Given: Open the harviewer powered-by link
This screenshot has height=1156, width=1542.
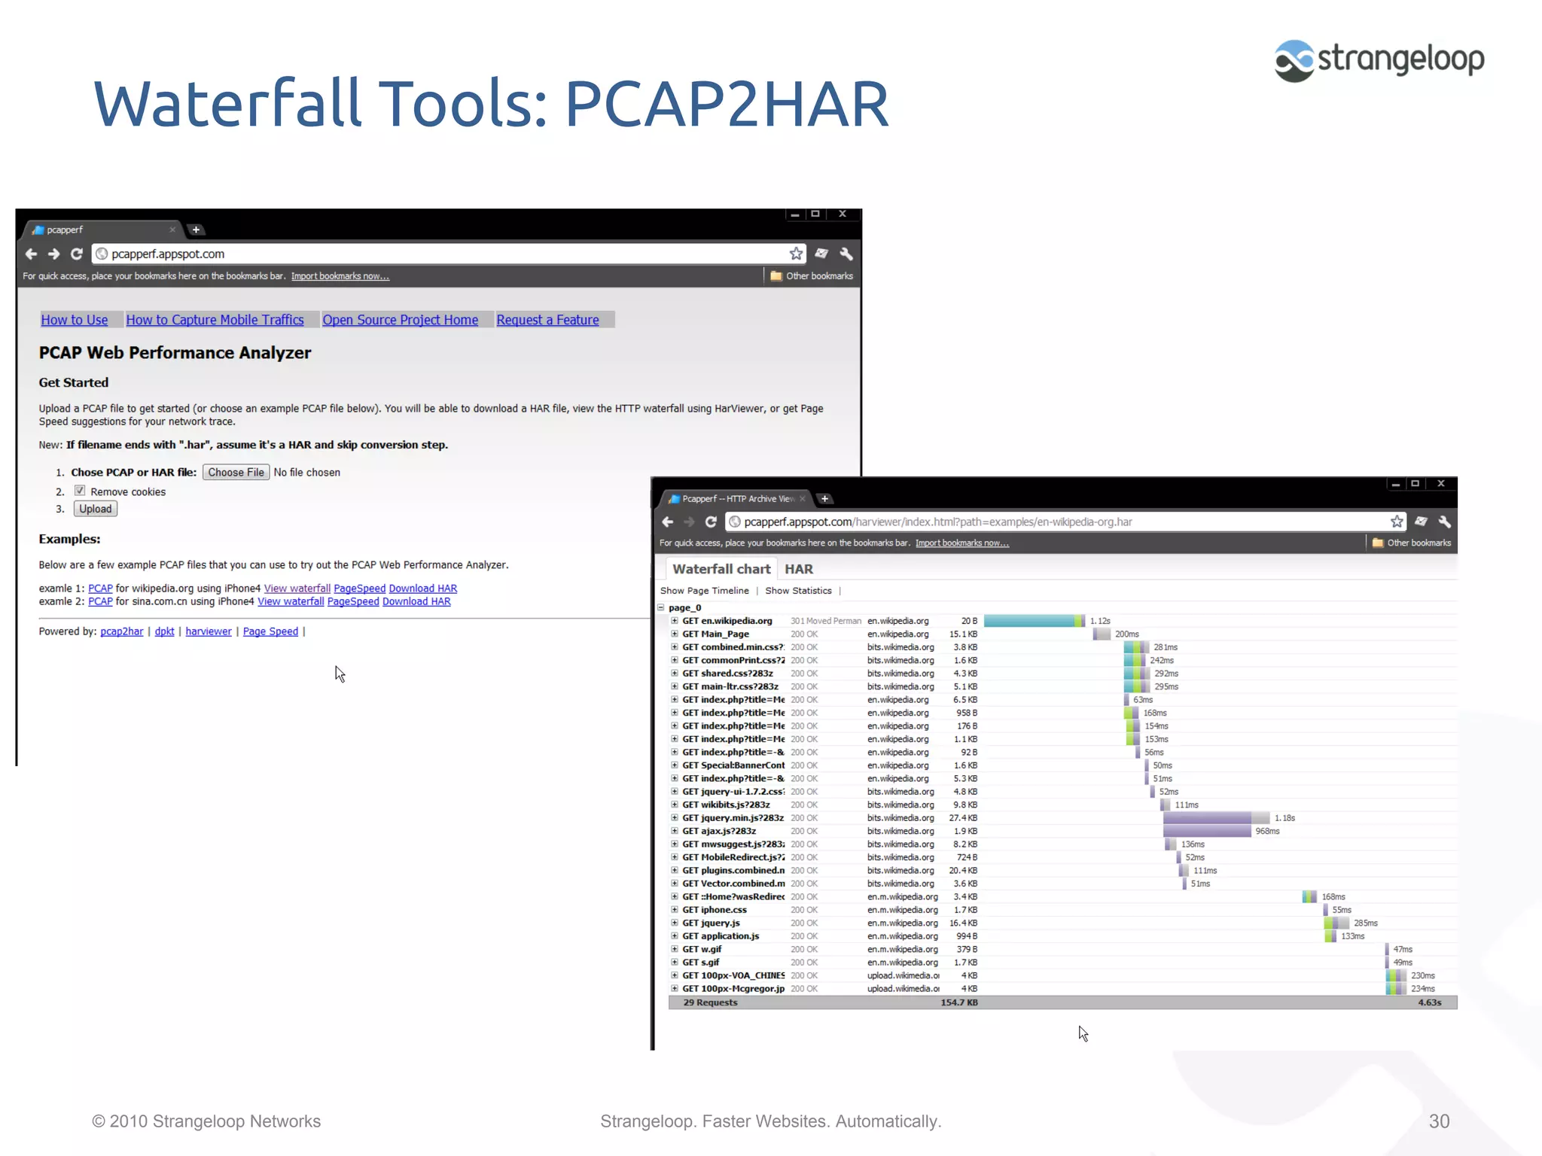Looking at the screenshot, I should point(209,631).
